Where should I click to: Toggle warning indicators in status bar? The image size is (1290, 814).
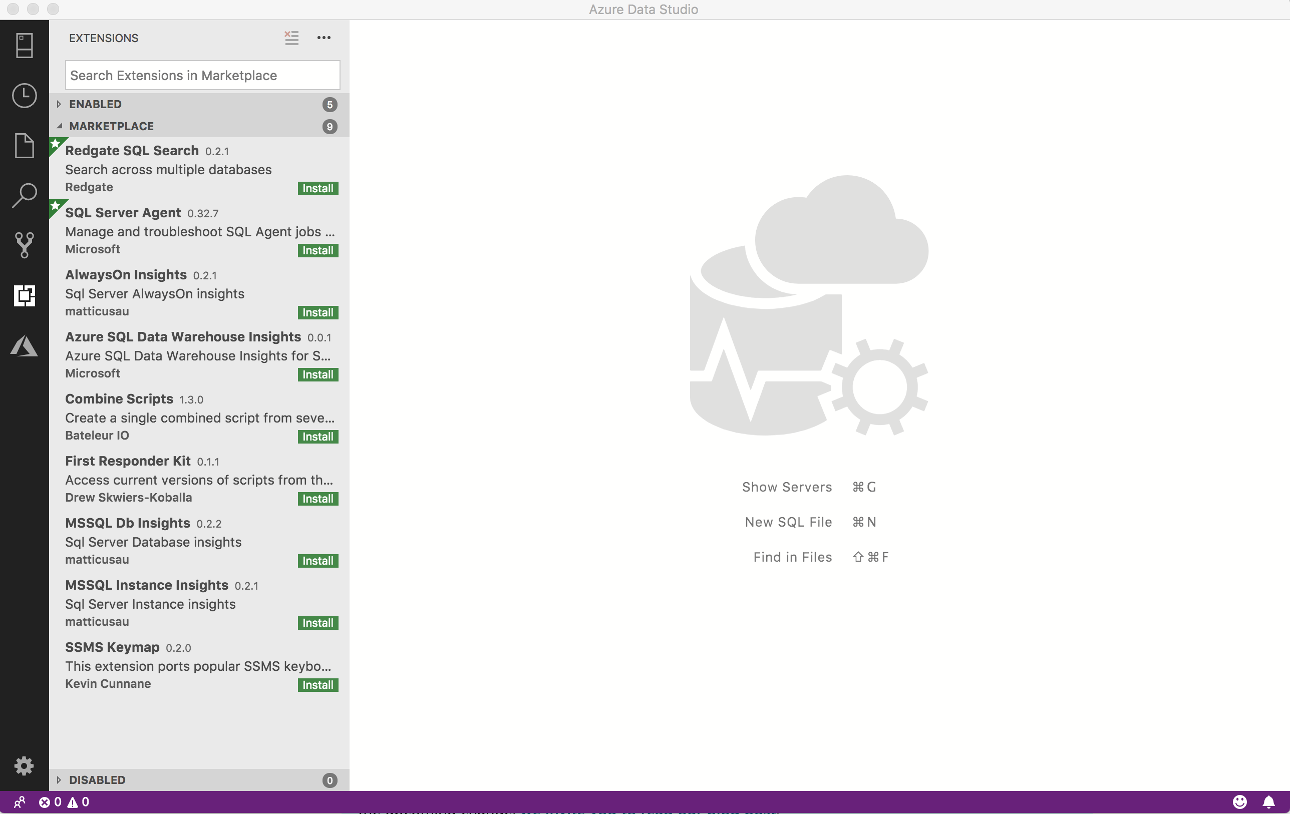[77, 802]
